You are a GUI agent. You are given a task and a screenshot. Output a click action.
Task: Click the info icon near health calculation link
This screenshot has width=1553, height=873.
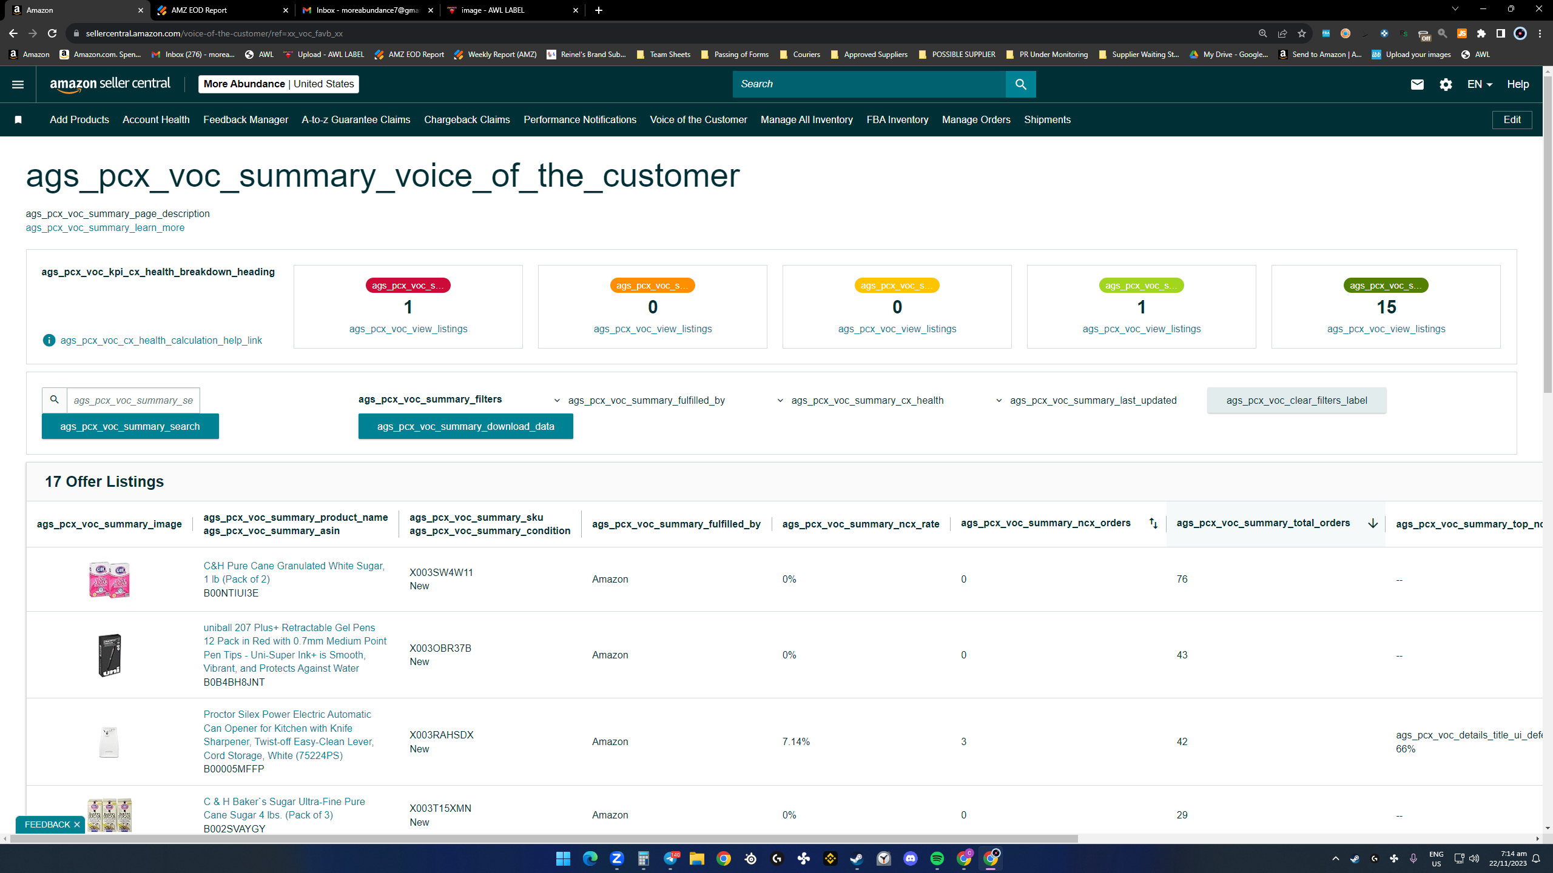pyautogui.click(x=49, y=340)
